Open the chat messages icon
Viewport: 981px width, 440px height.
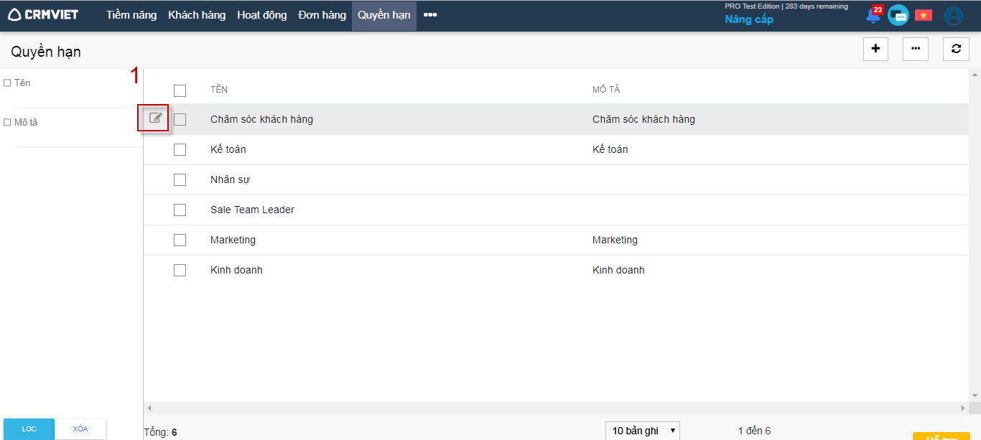[898, 15]
